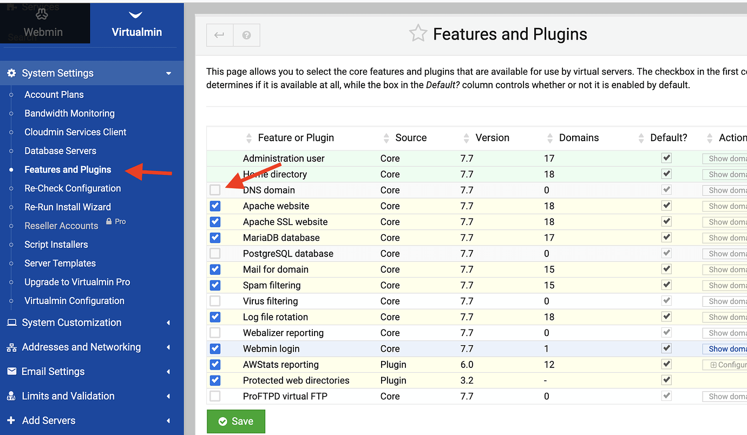Enable the PostgreSQL database checkbox

coord(215,253)
